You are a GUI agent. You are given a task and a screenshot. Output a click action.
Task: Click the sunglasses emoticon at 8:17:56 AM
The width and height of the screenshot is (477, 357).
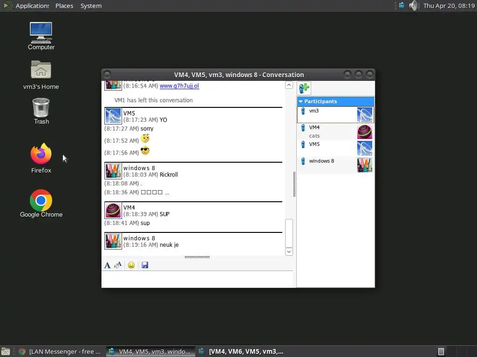pyautogui.click(x=145, y=151)
